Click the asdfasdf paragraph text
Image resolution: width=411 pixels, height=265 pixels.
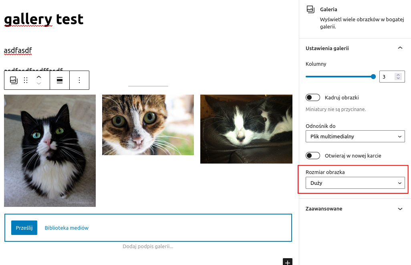[x=18, y=50]
